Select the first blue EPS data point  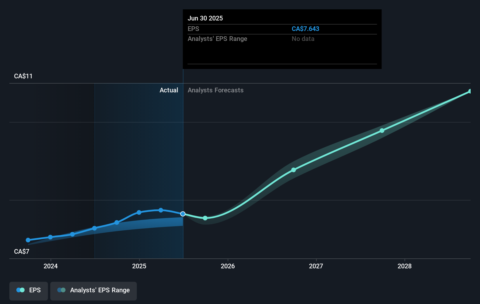(x=28, y=240)
